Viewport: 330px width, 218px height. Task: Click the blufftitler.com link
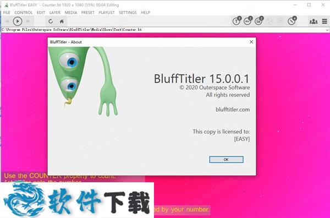coord(233,110)
